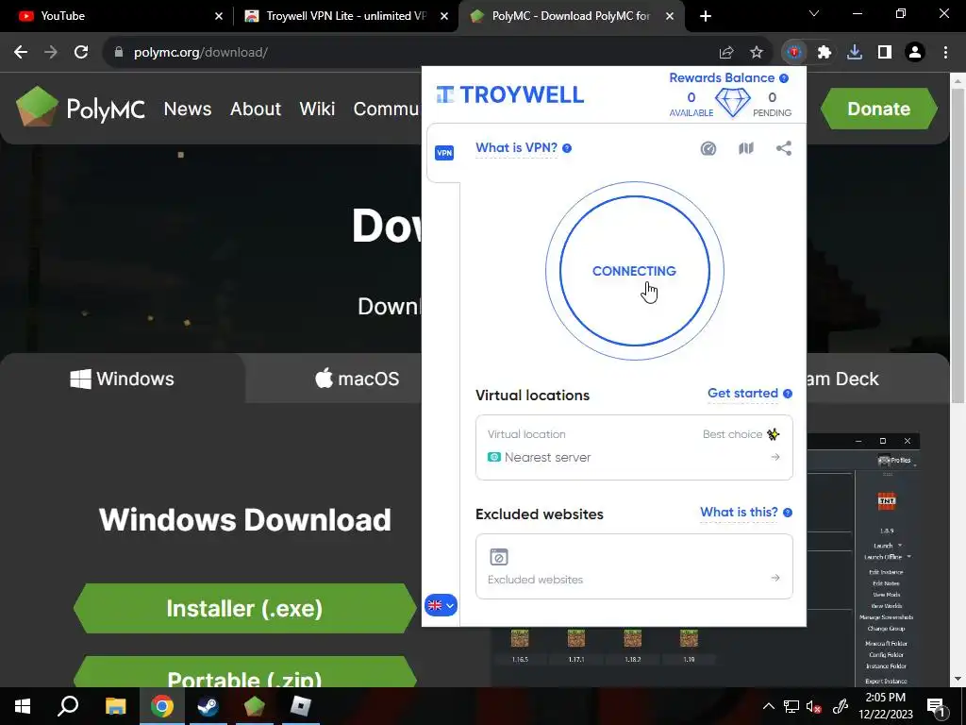Screen dimensions: 966x725
Task: Open the Wiki menu item
Action: tap(317, 109)
